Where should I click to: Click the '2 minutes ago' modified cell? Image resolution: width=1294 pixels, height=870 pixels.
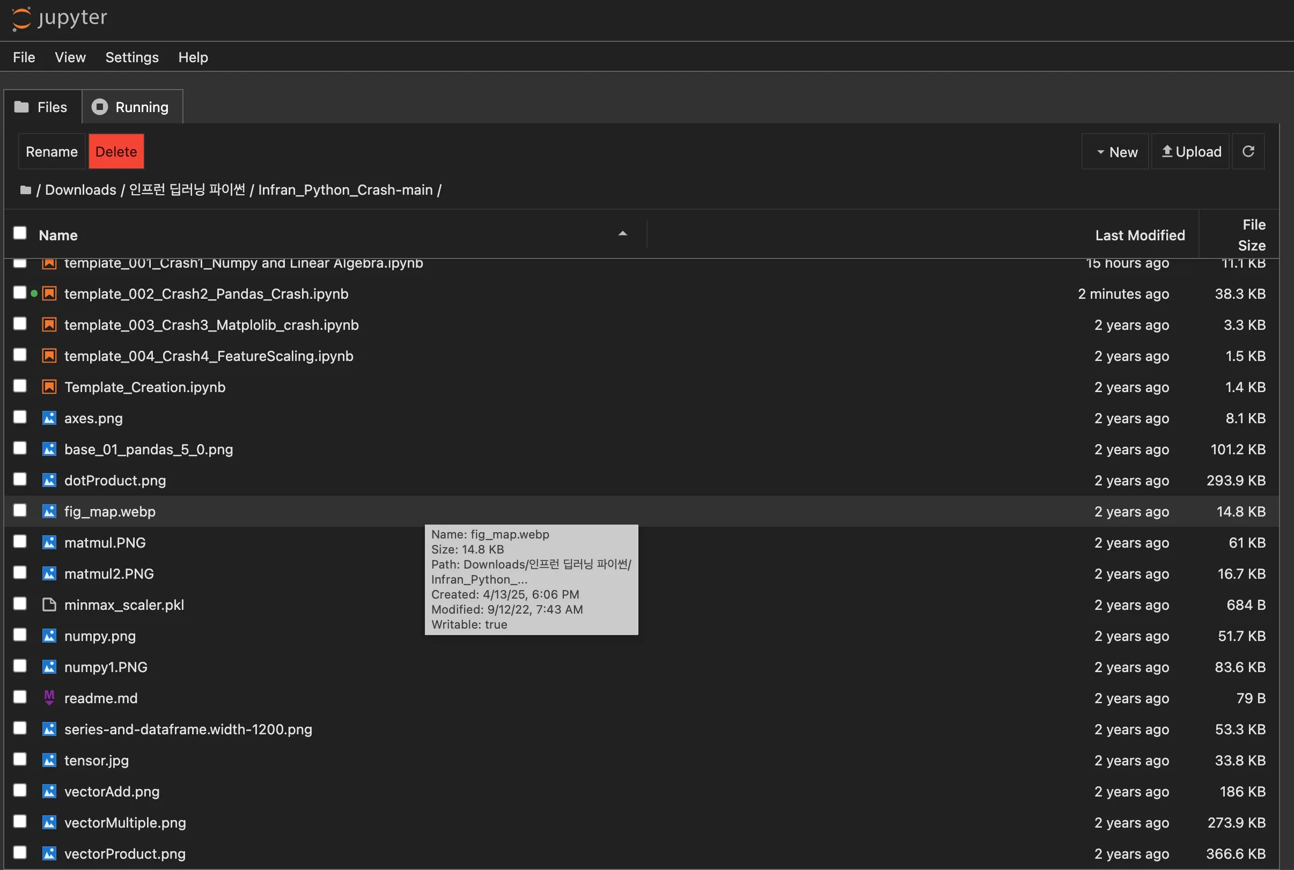click(1123, 293)
